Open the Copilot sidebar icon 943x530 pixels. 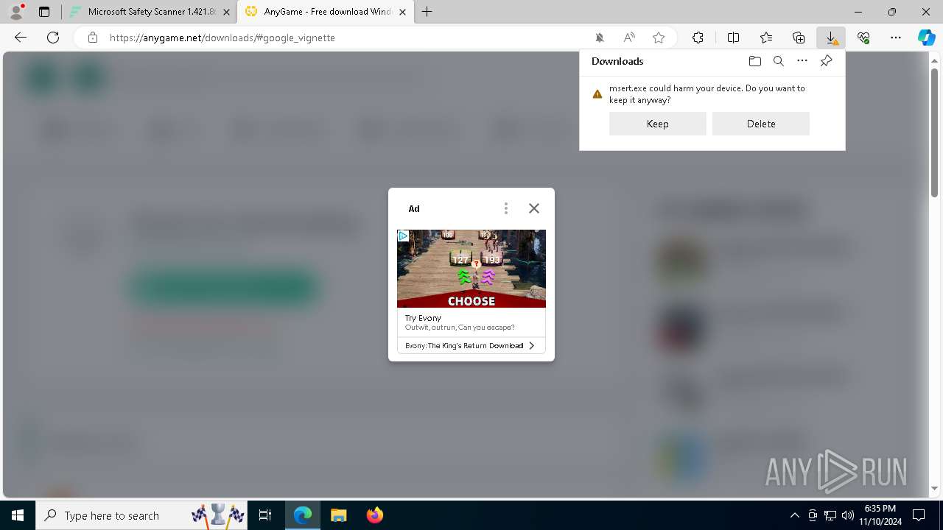tap(926, 38)
